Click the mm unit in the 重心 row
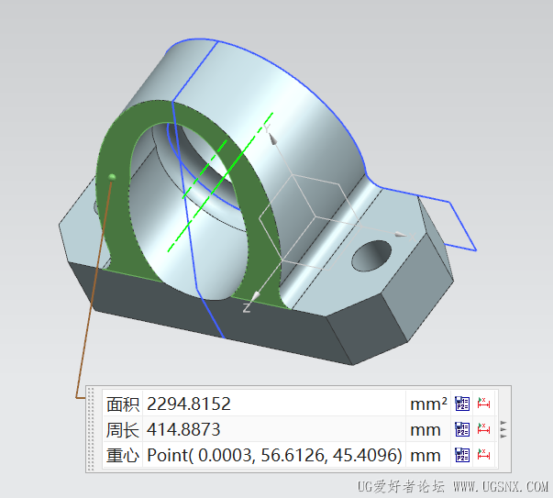The height and width of the screenshot is (498, 553). click(x=426, y=456)
